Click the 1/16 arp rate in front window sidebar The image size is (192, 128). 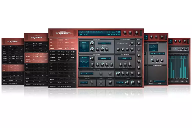pyautogui.click(x=74, y=83)
